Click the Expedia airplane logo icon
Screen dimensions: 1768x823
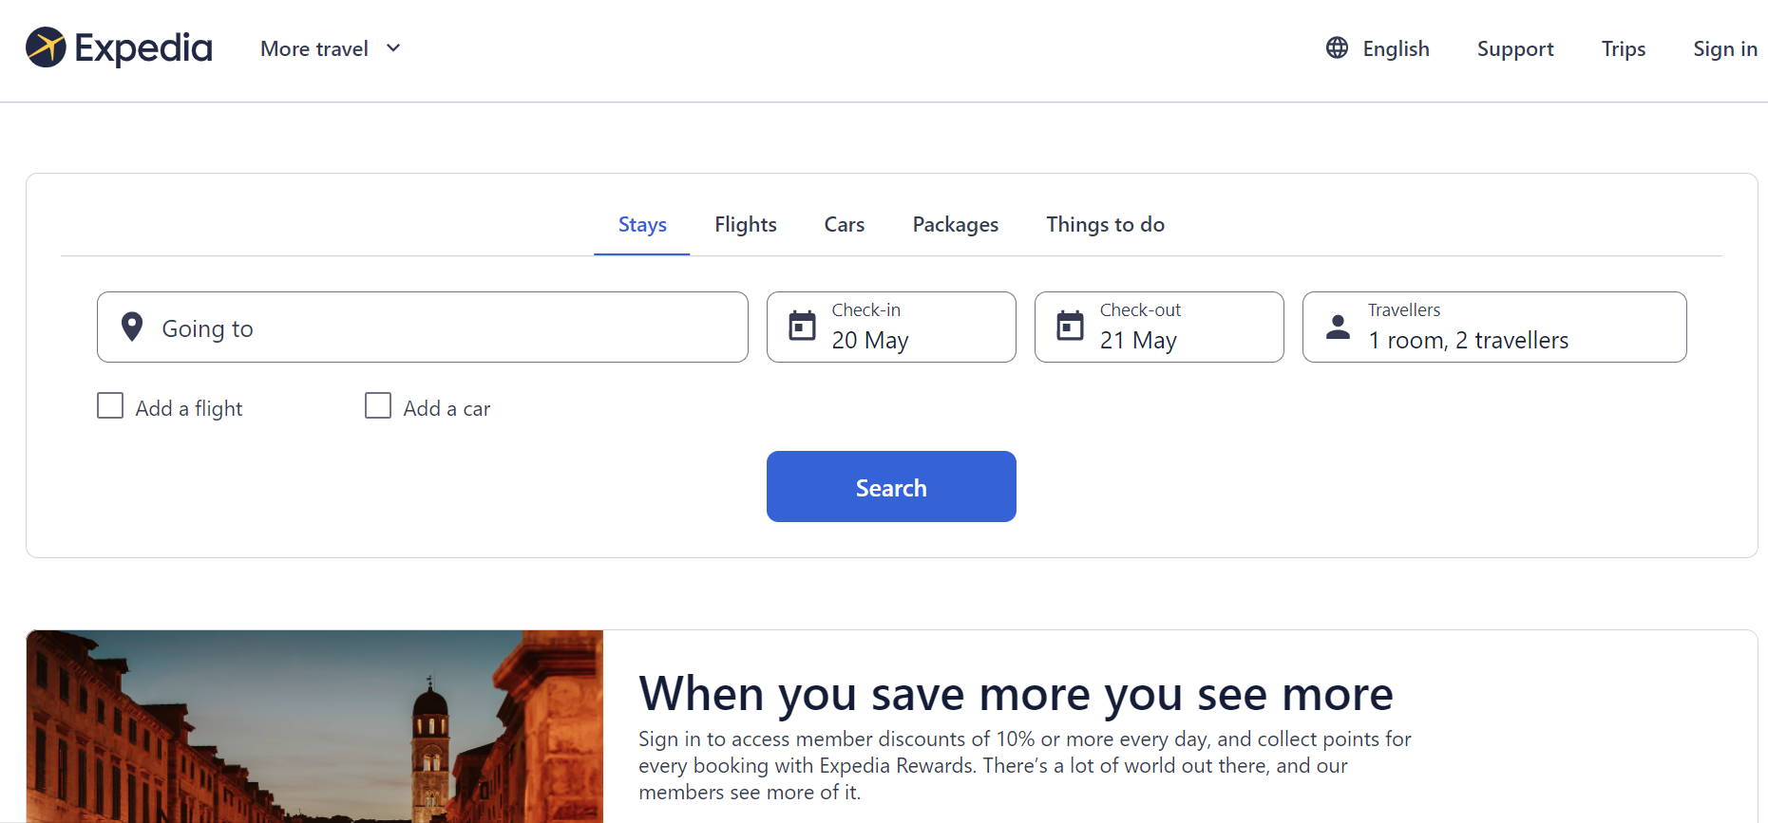click(x=46, y=47)
